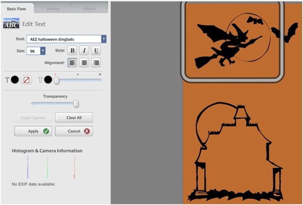This screenshot has height=205, width=303.
Task: Select the Basic Fixes tab
Action: pos(17,9)
